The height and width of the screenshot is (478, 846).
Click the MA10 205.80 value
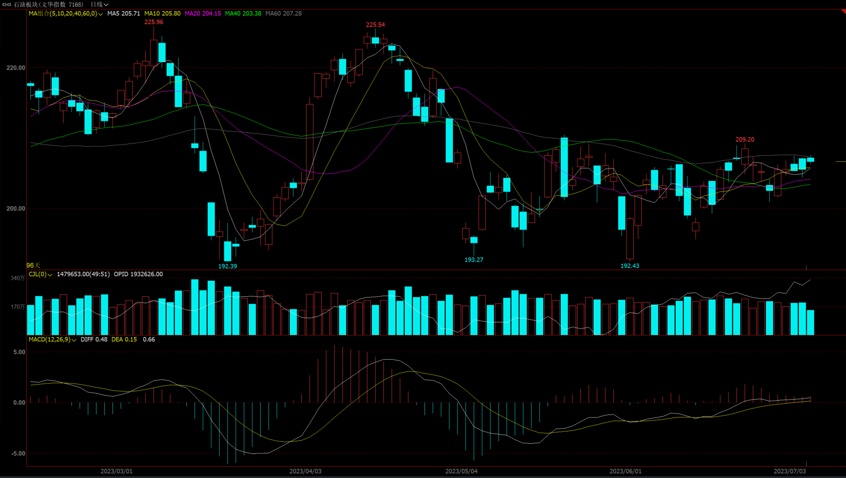pos(163,14)
